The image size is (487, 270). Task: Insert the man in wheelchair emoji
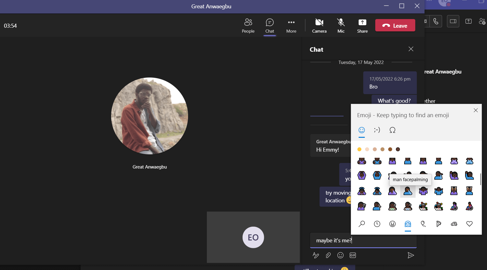click(469, 206)
